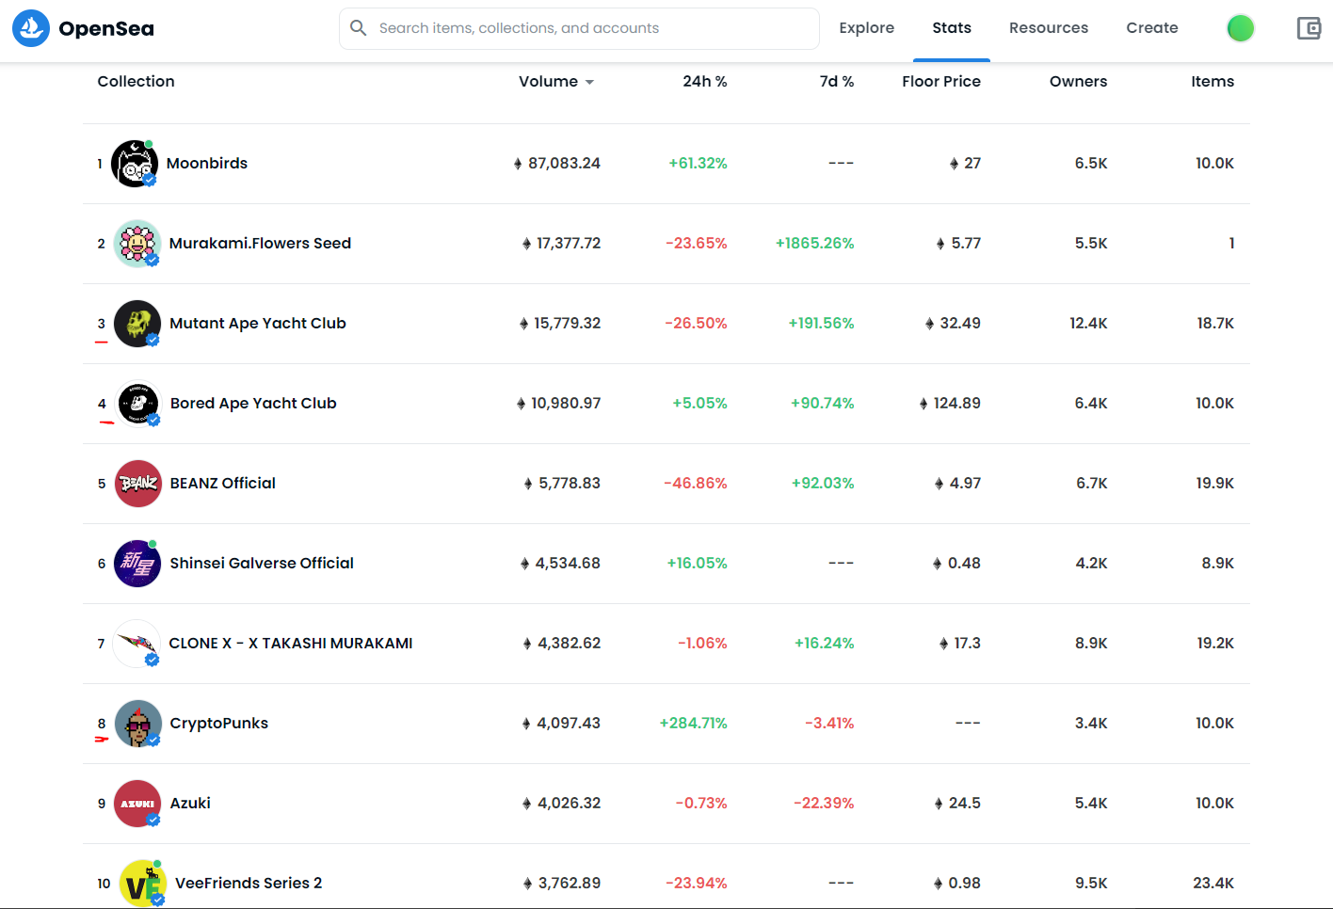Open VeeFriends Series 2 avatar
The image size is (1333, 909).
coord(143,884)
